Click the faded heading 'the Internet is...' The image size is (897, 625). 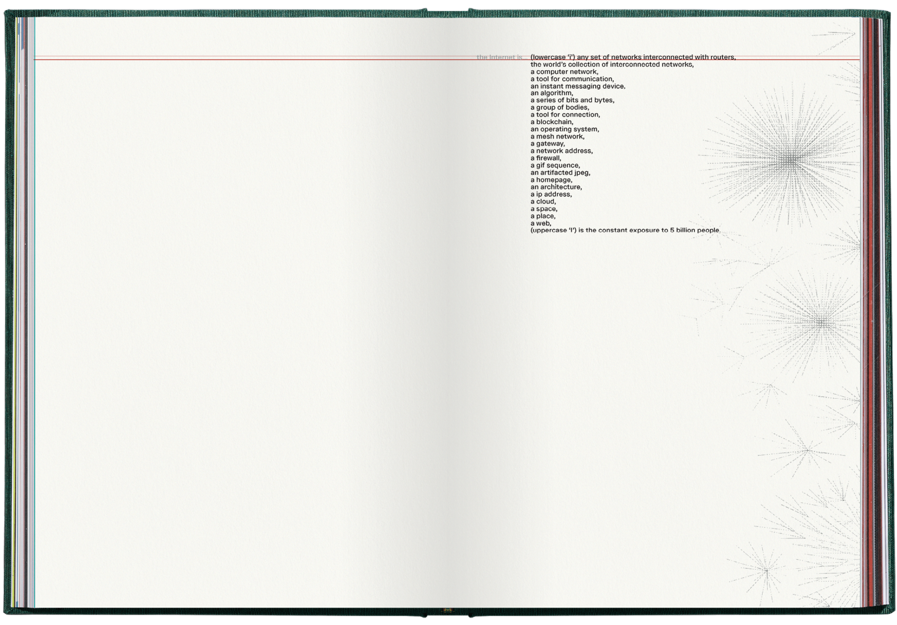coord(502,57)
